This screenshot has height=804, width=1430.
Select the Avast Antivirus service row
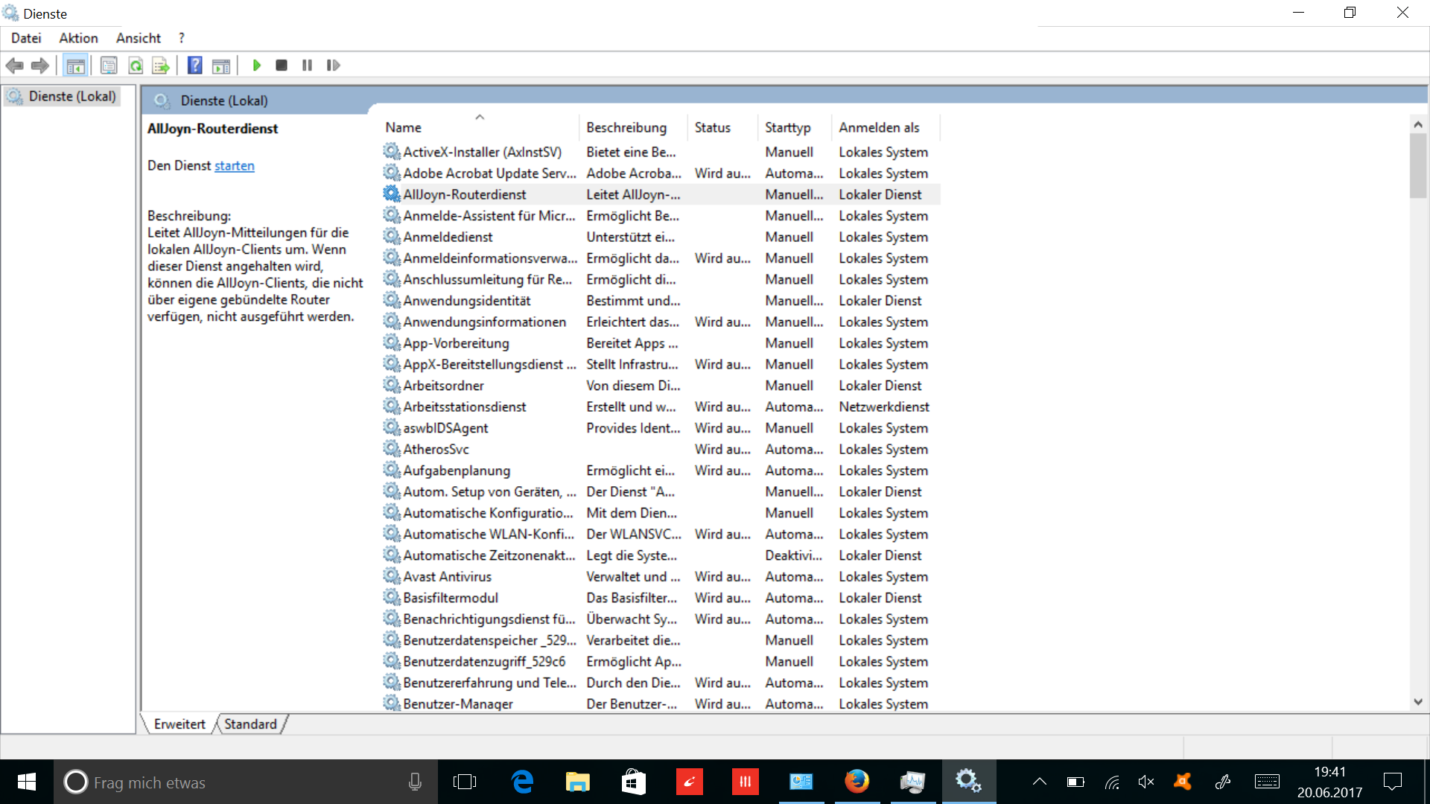(447, 576)
